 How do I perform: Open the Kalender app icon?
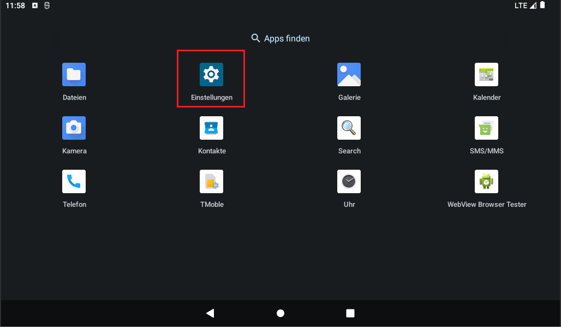pyautogui.click(x=486, y=75)
